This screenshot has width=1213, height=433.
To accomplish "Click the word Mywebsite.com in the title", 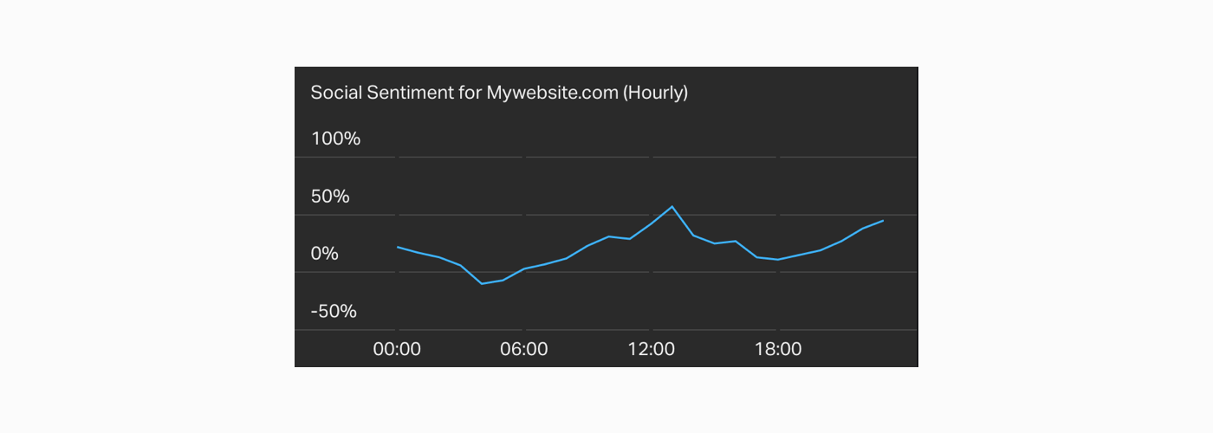I will (552, 93).
